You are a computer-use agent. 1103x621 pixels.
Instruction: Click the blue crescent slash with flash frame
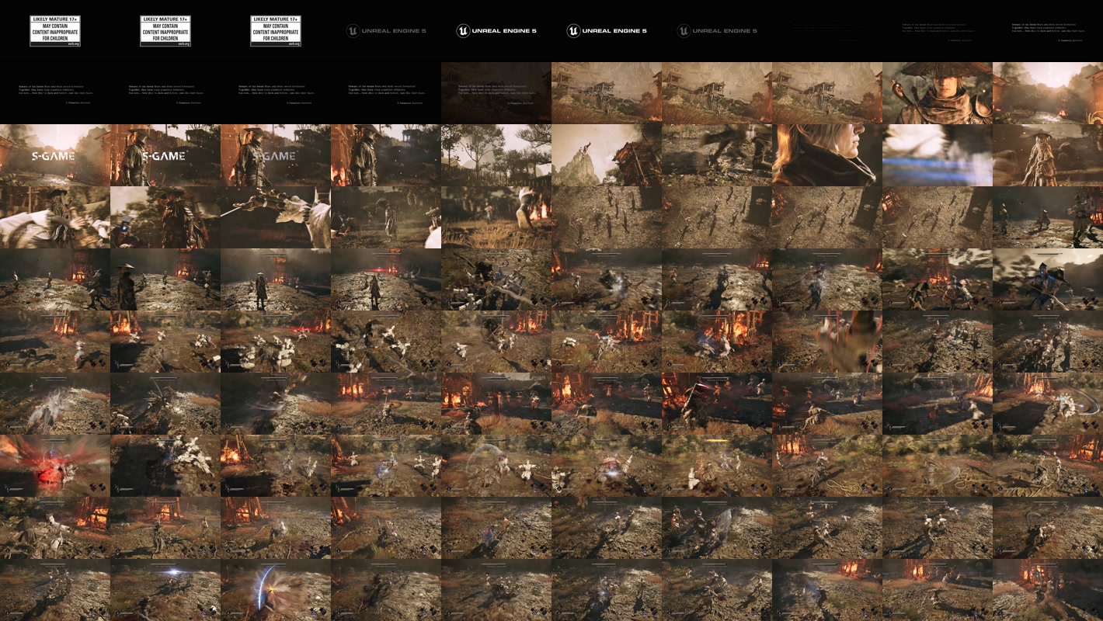coord(276,590)
